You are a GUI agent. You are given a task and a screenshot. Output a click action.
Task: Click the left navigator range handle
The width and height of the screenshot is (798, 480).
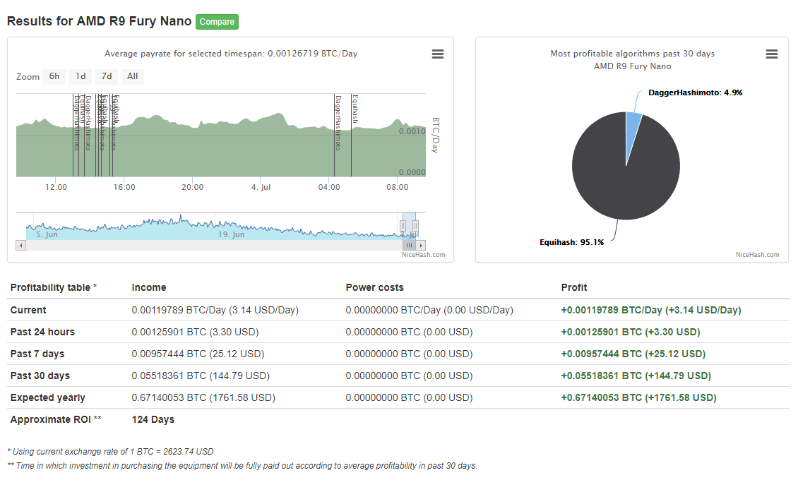click(403, 225)
